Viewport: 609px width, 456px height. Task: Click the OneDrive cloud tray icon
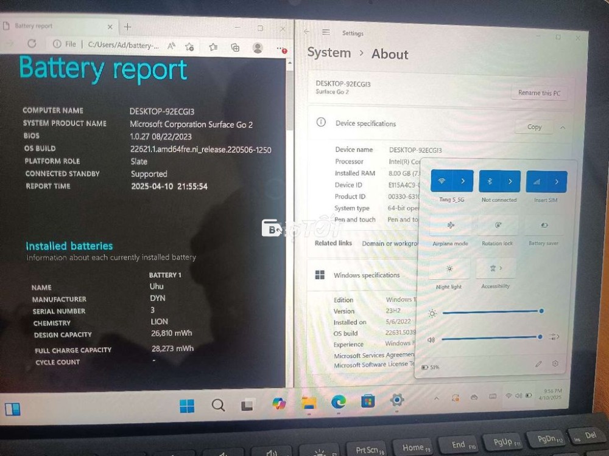[474, 397]
